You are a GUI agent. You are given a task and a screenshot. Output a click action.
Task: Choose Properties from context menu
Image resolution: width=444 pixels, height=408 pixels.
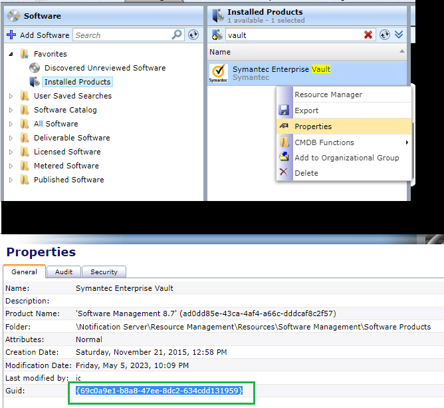344,126
